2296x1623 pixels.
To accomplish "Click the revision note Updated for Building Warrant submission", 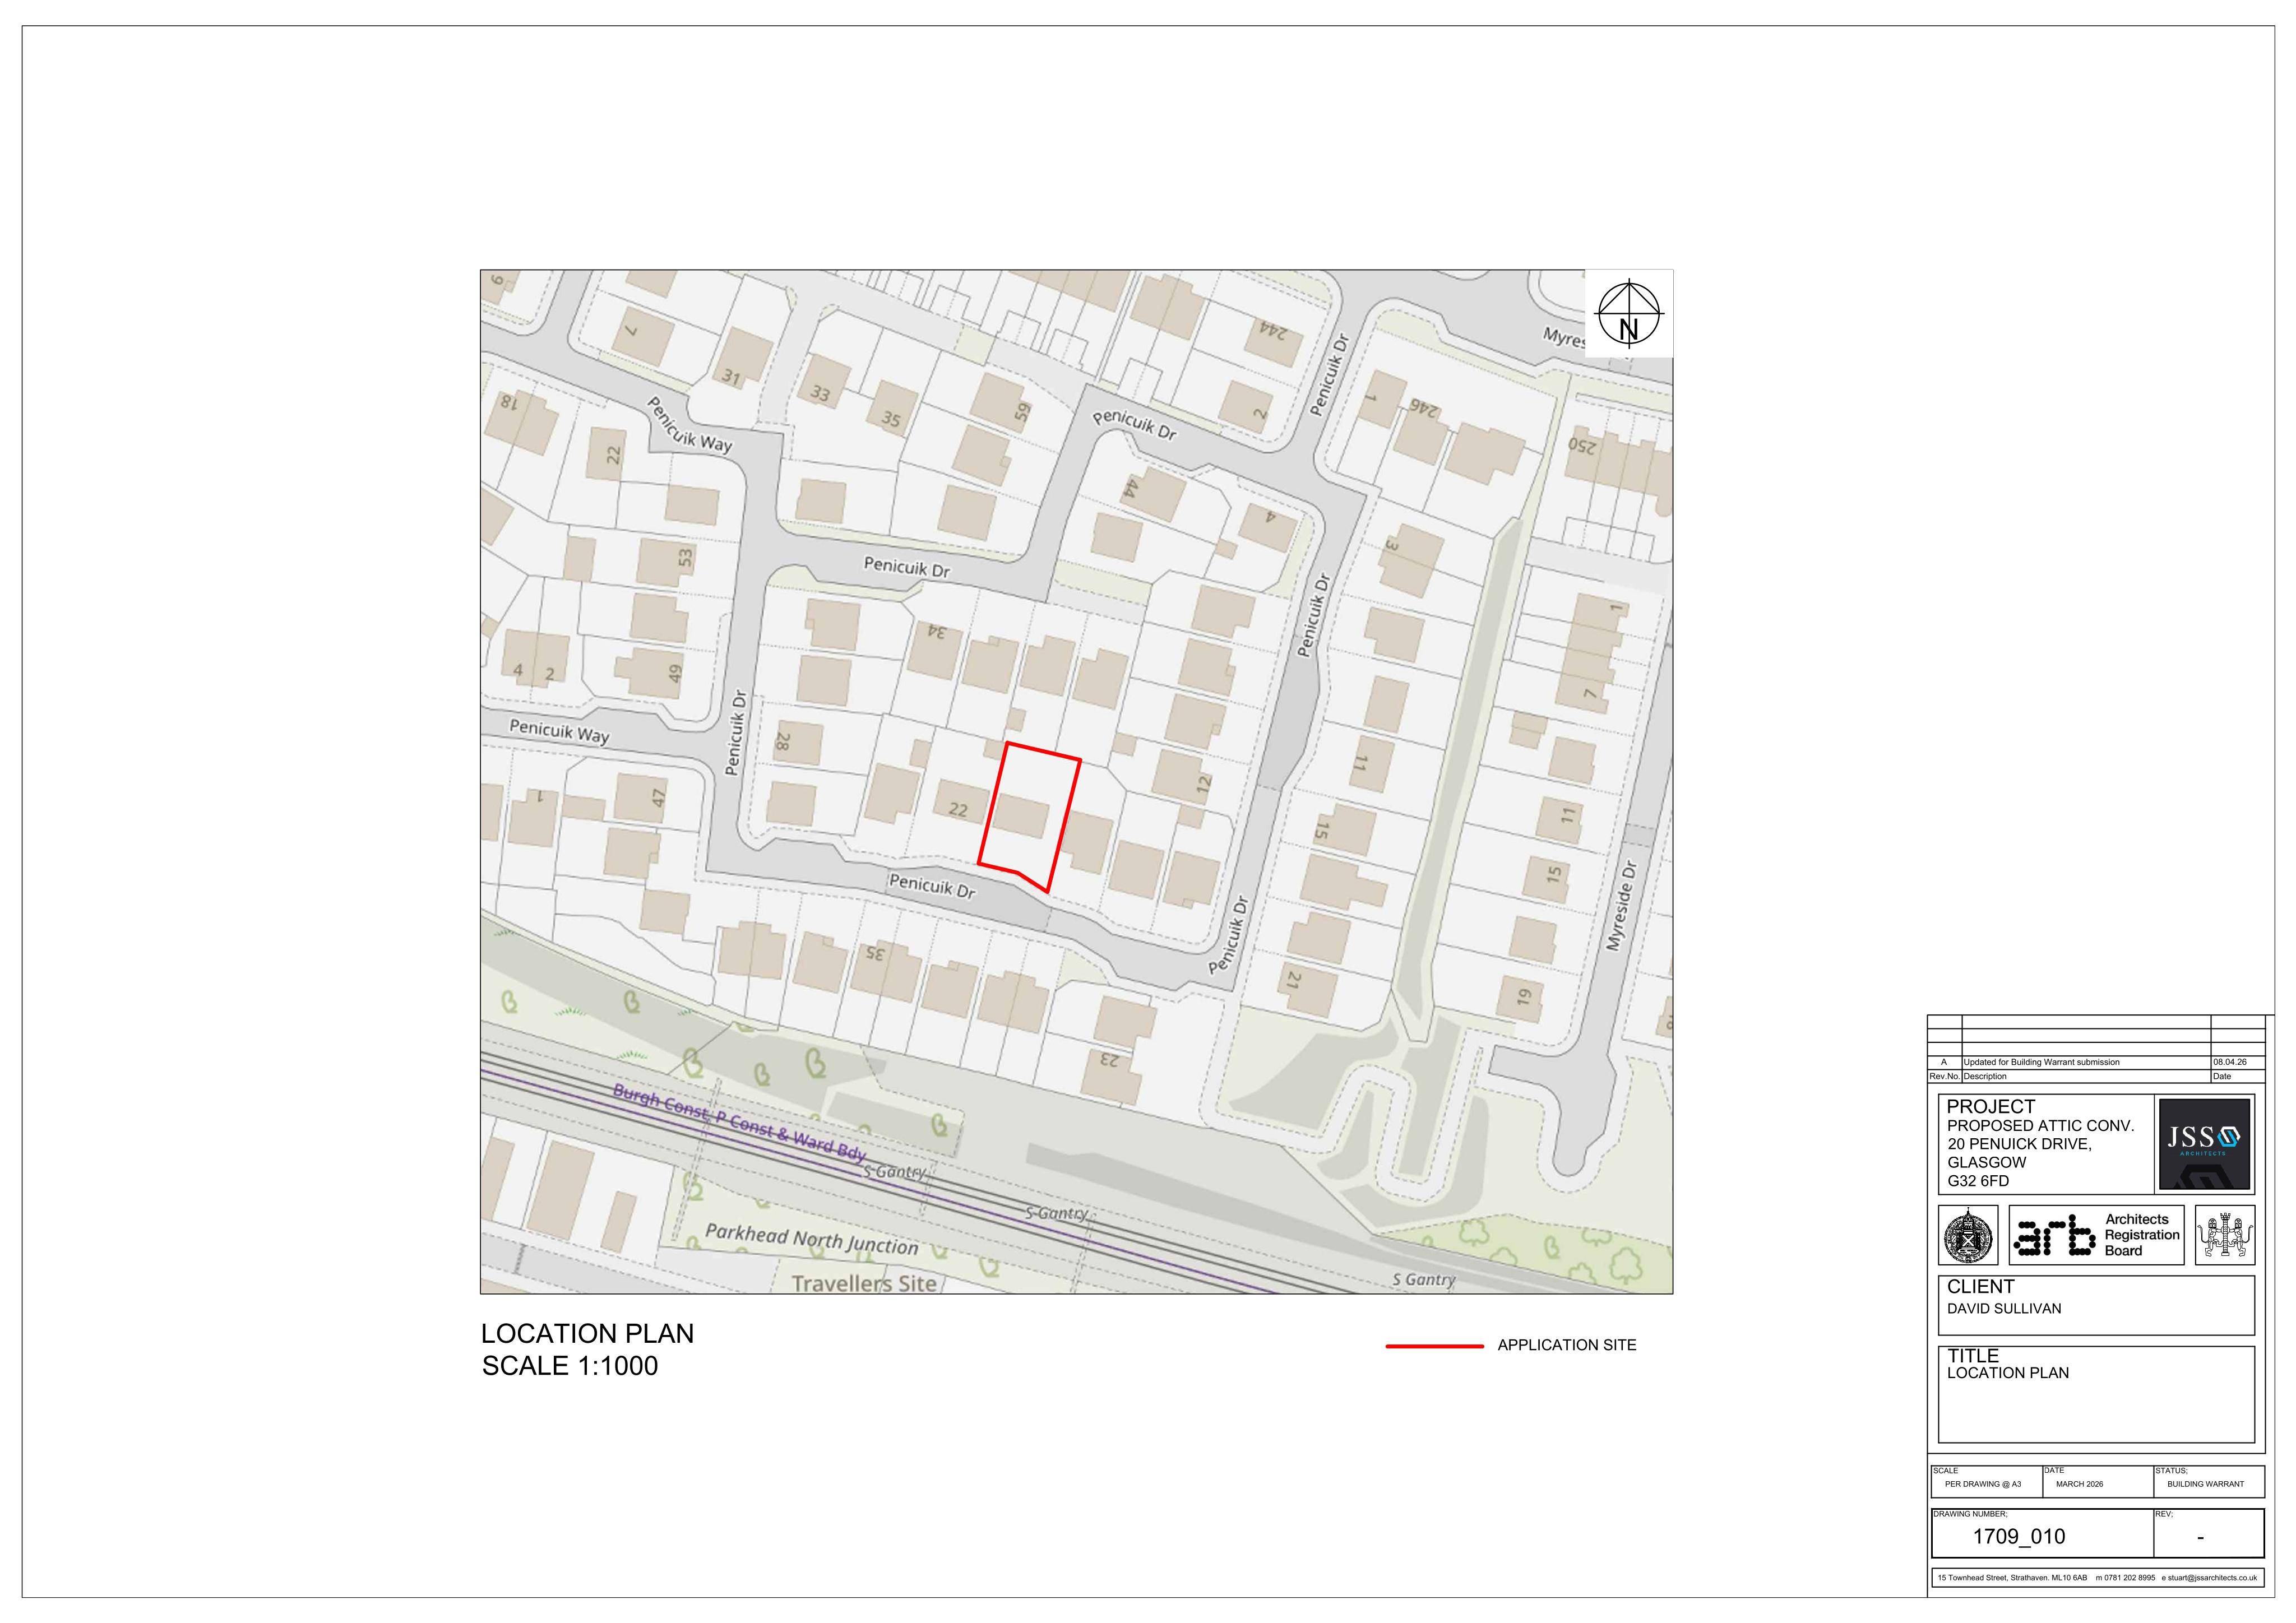I will point(2041,1062).
